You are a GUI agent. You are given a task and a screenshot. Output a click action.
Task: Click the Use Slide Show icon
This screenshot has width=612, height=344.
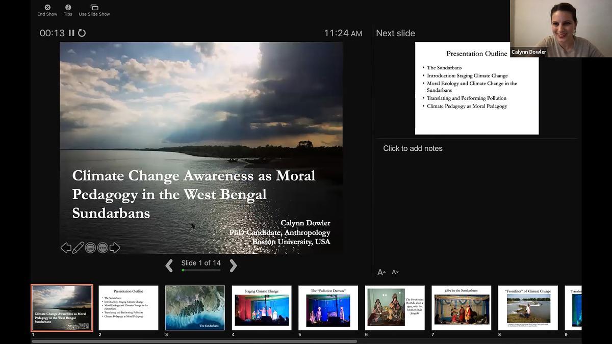point(94,8)
